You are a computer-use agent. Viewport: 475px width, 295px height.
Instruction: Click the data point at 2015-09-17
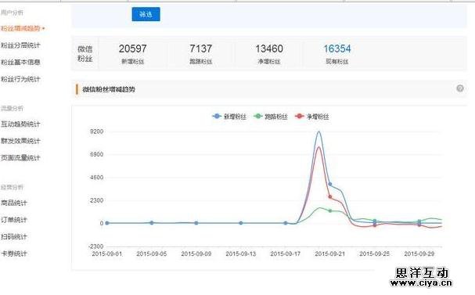coord(286,223)
